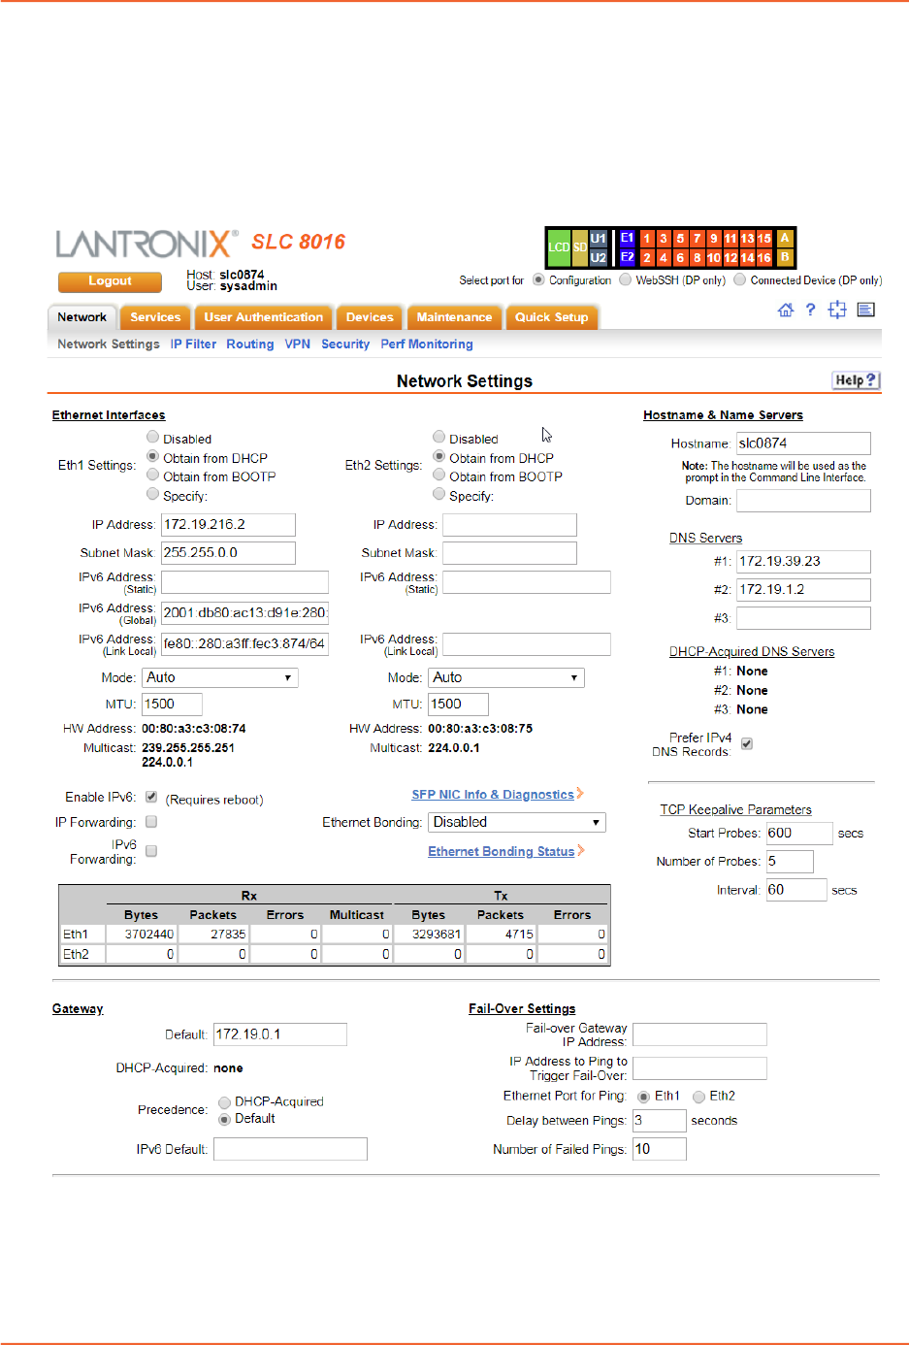909x1345 pixels.
Task: Select the green LCD port block
Action: 559,247
